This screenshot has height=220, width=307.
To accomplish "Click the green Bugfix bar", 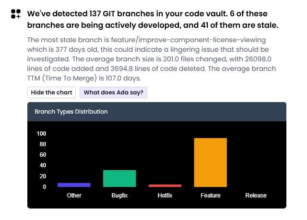I will tap(119, 179).
